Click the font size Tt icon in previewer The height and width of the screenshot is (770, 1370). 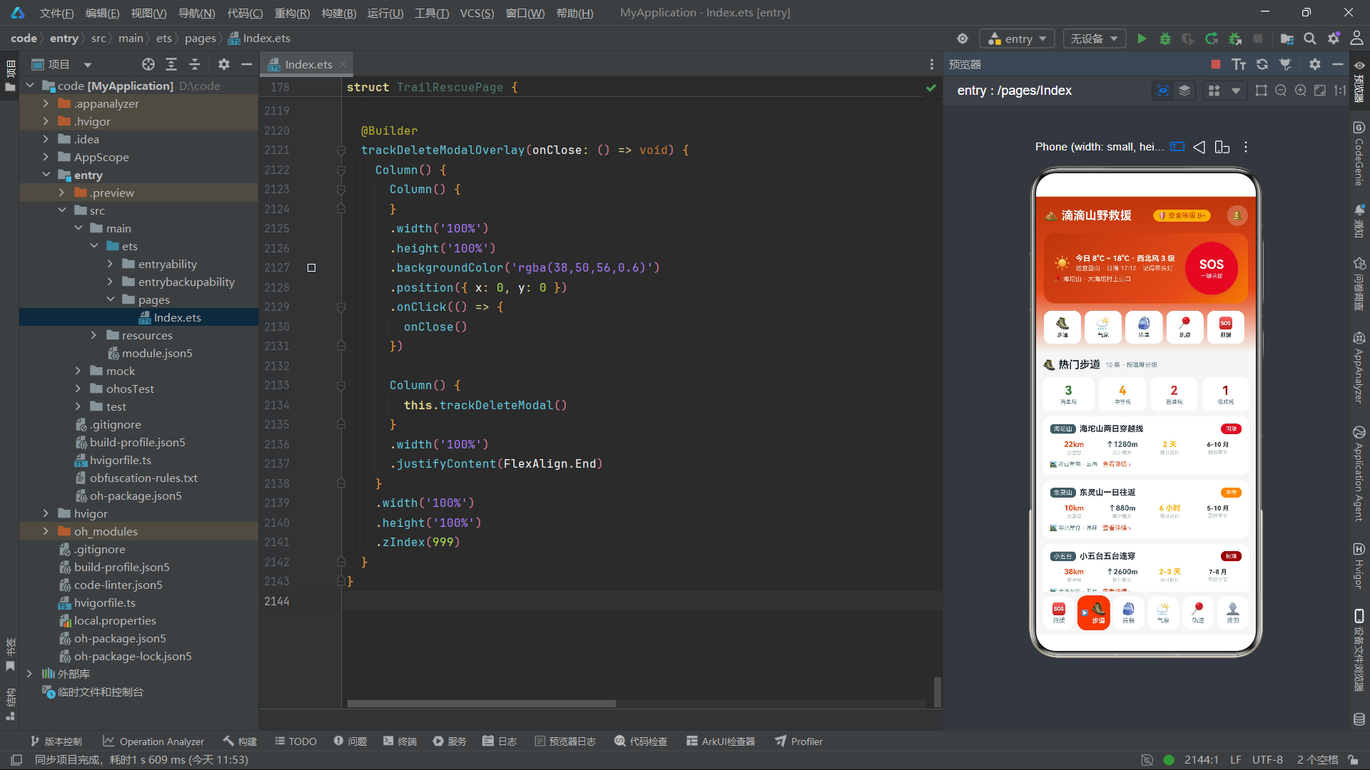coord(1239,64)
